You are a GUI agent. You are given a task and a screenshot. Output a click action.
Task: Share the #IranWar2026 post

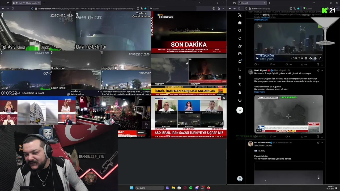[x=322, y=64]
